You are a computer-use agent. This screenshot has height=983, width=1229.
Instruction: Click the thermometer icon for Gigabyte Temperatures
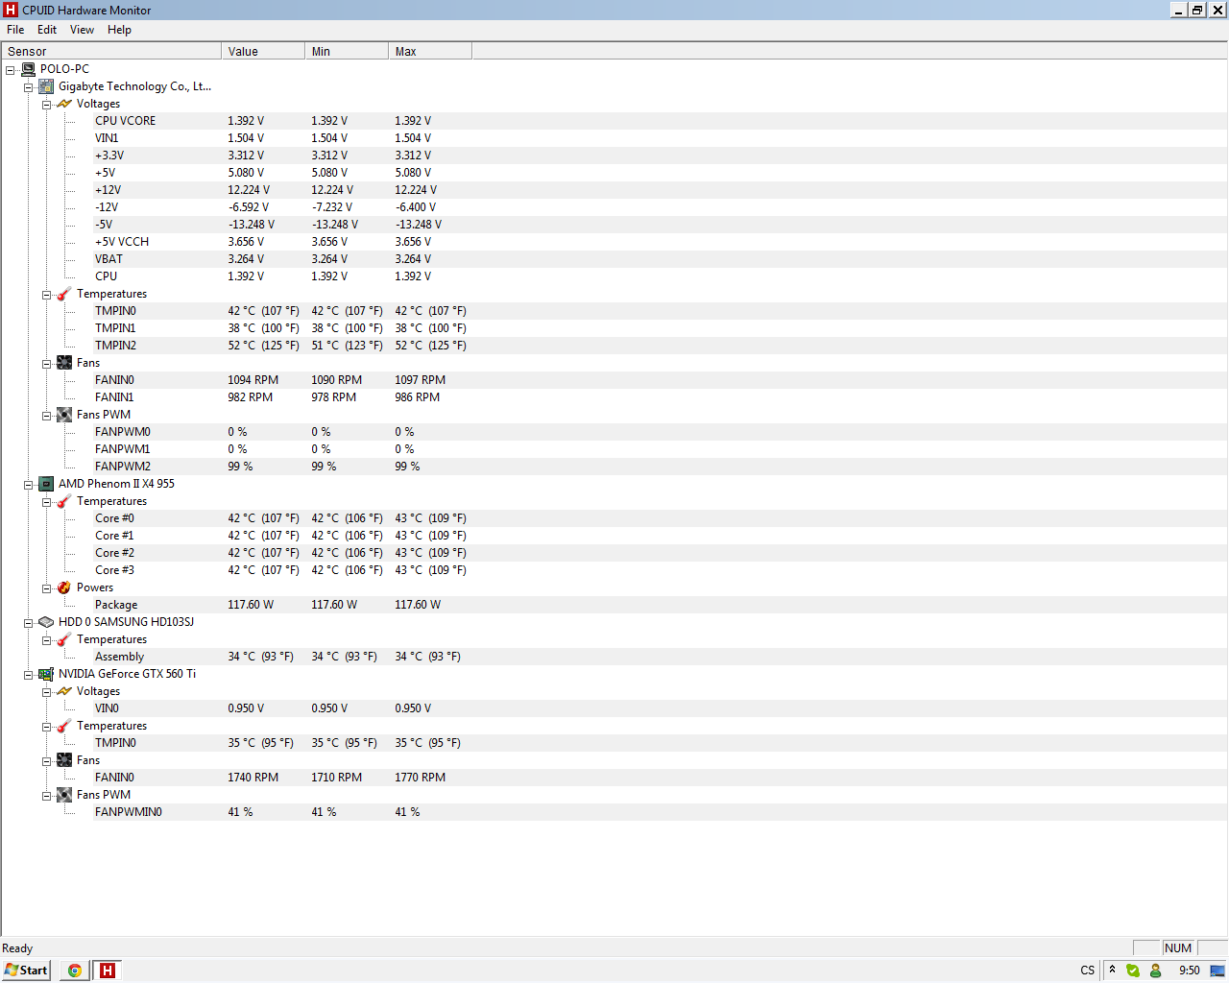point(64,294)
